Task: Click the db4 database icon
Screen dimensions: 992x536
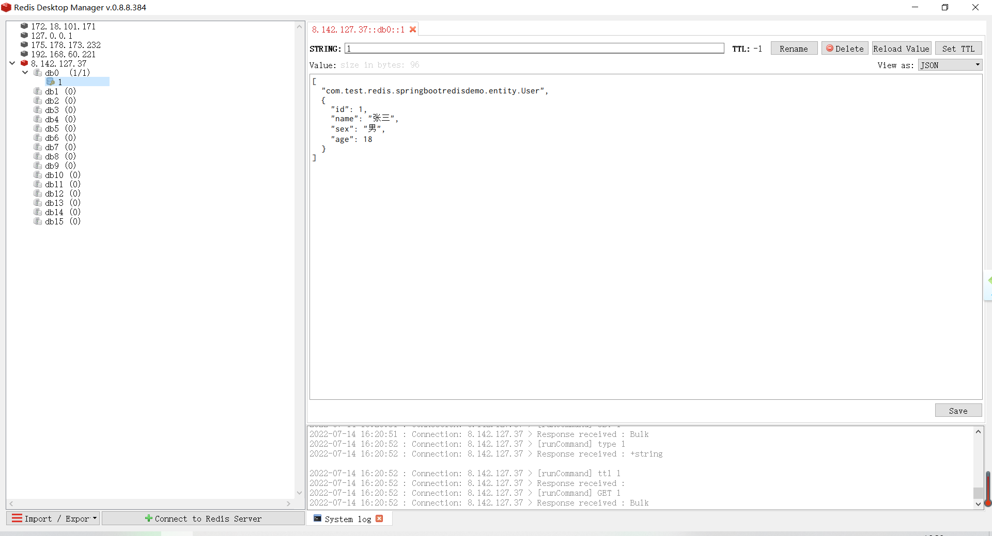Action: click(38, 119)
